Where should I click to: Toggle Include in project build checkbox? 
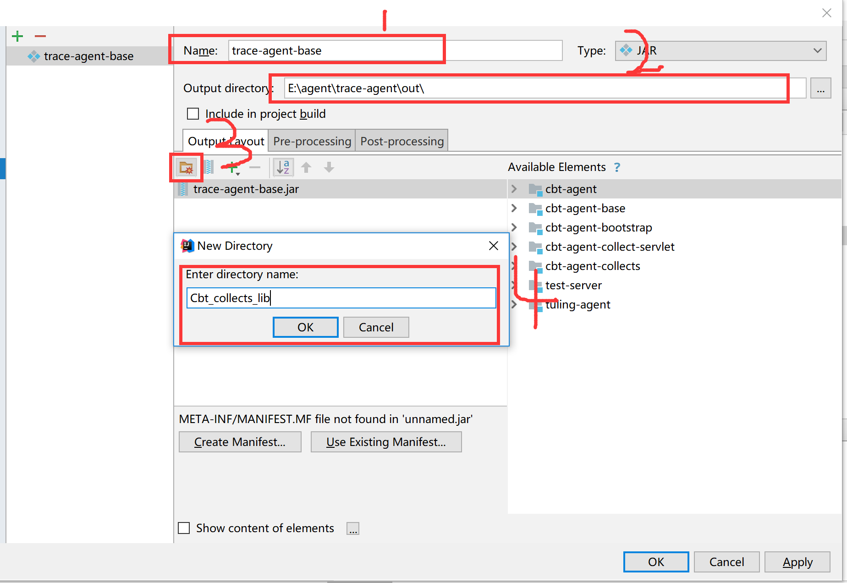coord(193,114)
